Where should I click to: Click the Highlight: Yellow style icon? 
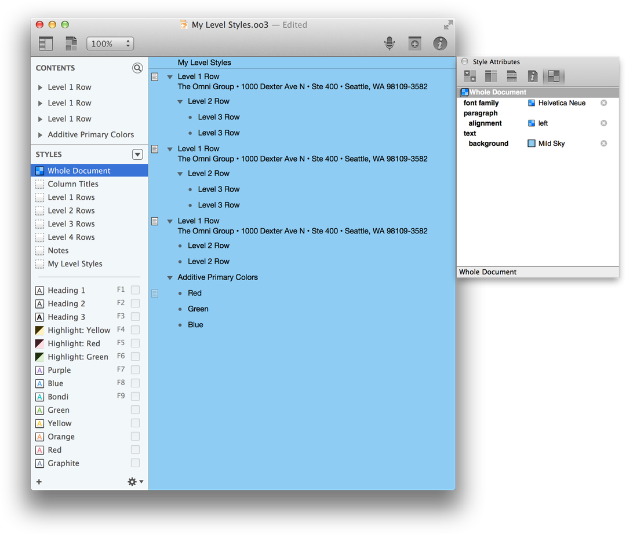[x=39, y=330]
